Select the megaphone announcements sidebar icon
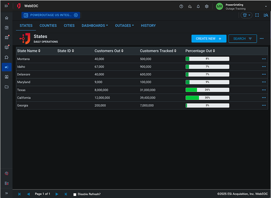 tap(6, 67)
